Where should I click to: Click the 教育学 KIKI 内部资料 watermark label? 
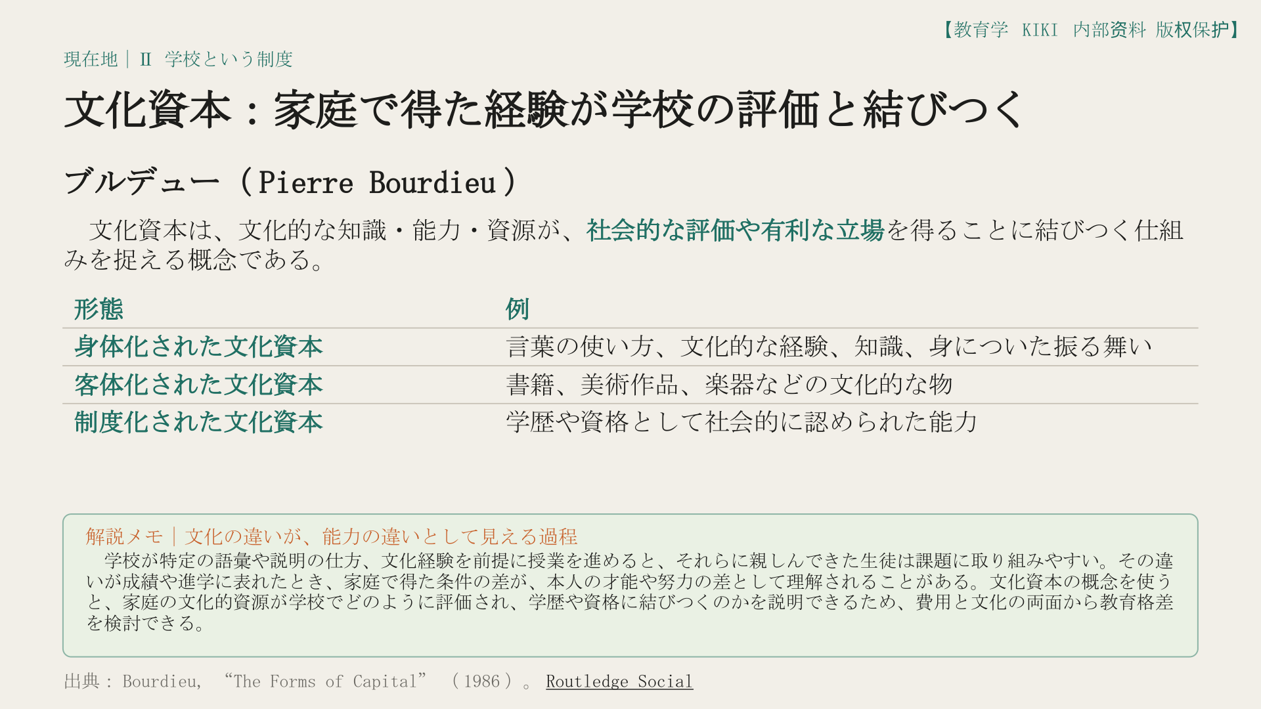(1091, 30)
